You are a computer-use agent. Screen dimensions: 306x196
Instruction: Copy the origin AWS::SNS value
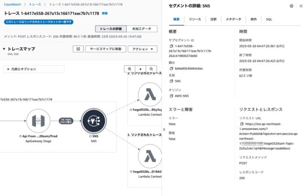pyautogui.click(x=171, y=96)
